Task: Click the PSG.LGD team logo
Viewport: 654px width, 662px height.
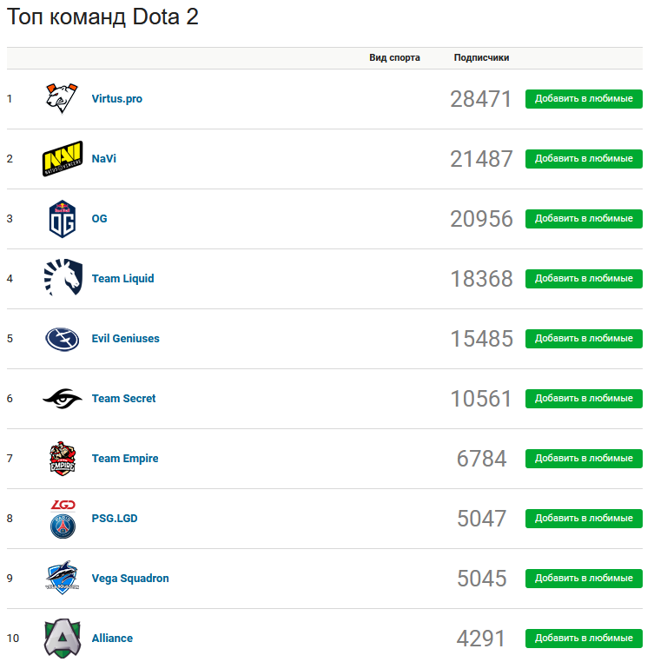Action: tap(63, 519)
